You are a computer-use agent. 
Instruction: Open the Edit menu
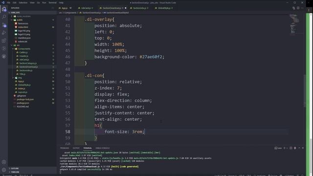[x=15, y=2]
